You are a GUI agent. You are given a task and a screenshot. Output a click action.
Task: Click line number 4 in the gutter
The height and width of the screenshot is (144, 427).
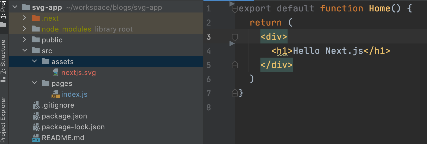pyautogui.click(x=208, y=51)
